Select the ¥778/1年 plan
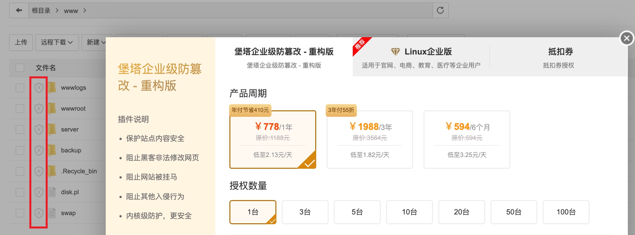 [273, 139]
